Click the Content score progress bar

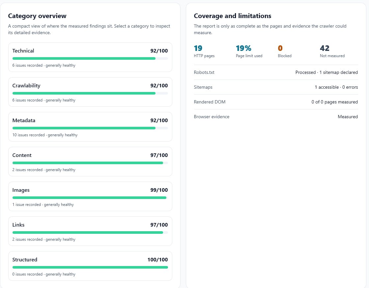coord(90,163)
